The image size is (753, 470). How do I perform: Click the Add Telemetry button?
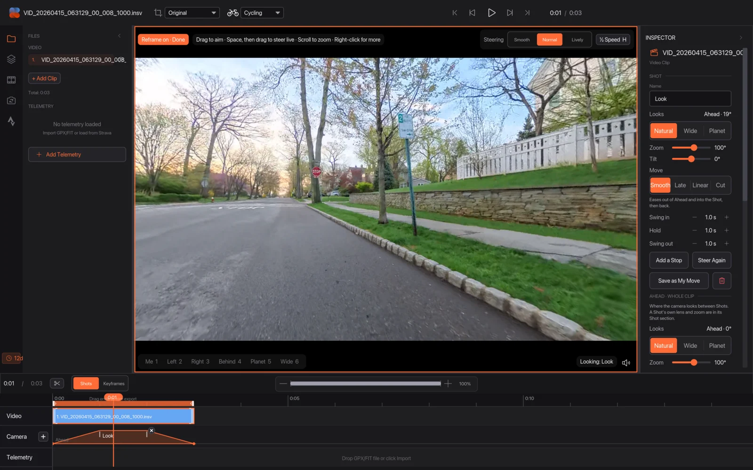click(77, 154)
